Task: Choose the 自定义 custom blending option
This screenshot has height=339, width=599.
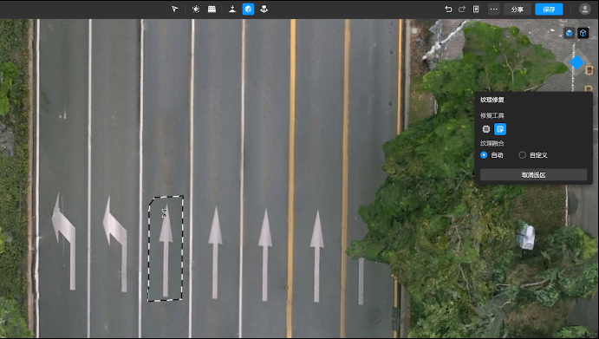Action: pos(533,155)
